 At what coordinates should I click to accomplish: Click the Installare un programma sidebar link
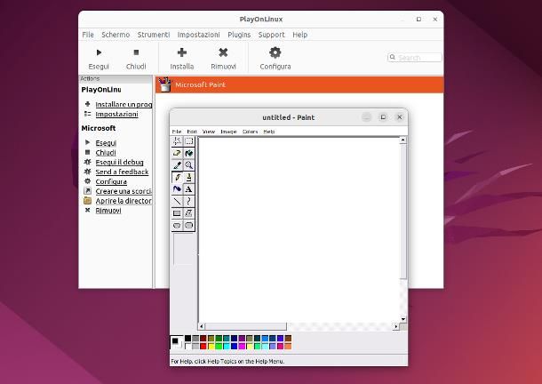[124, 104]
